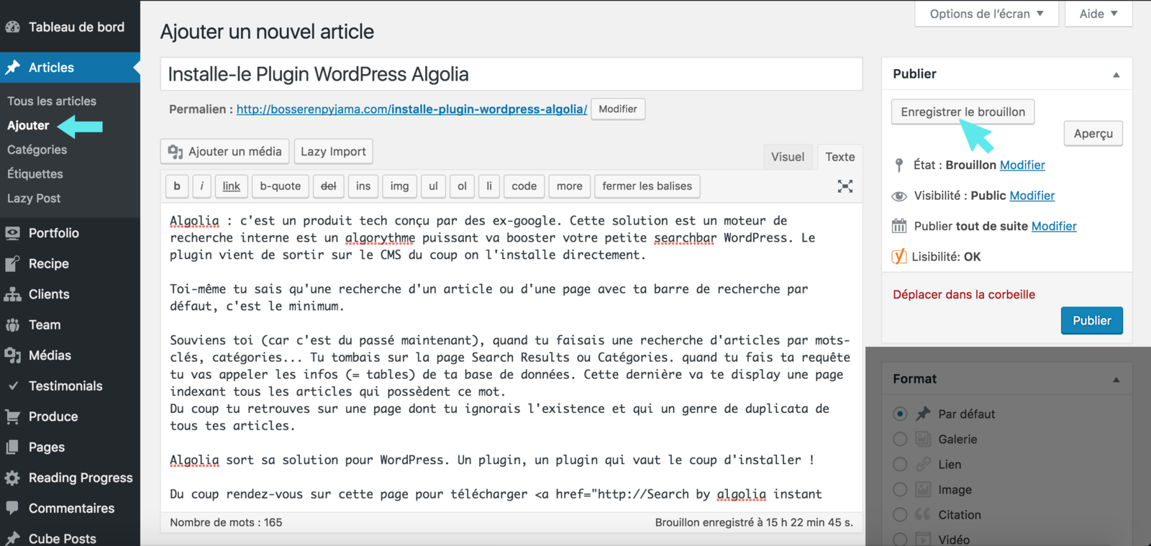Toggle distraction-free fullscreen editor icon

coord(845,186)
